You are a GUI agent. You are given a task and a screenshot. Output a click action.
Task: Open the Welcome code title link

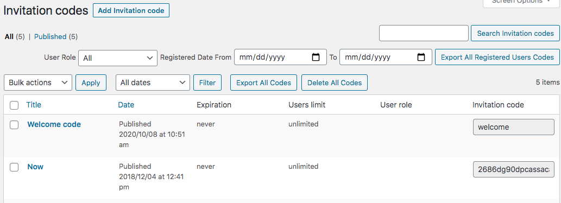point(54,124)
